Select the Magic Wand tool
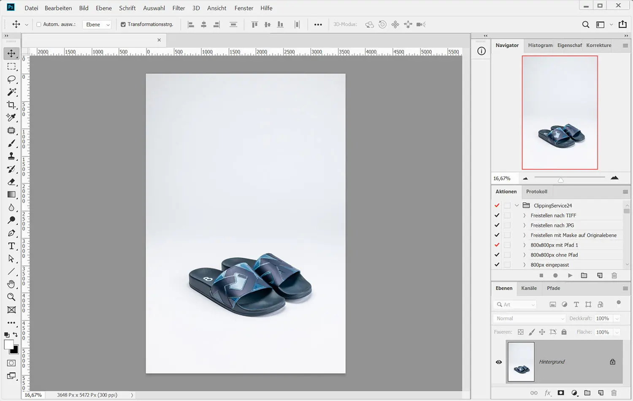Screen dimensions: 633x401 point(11,92)
